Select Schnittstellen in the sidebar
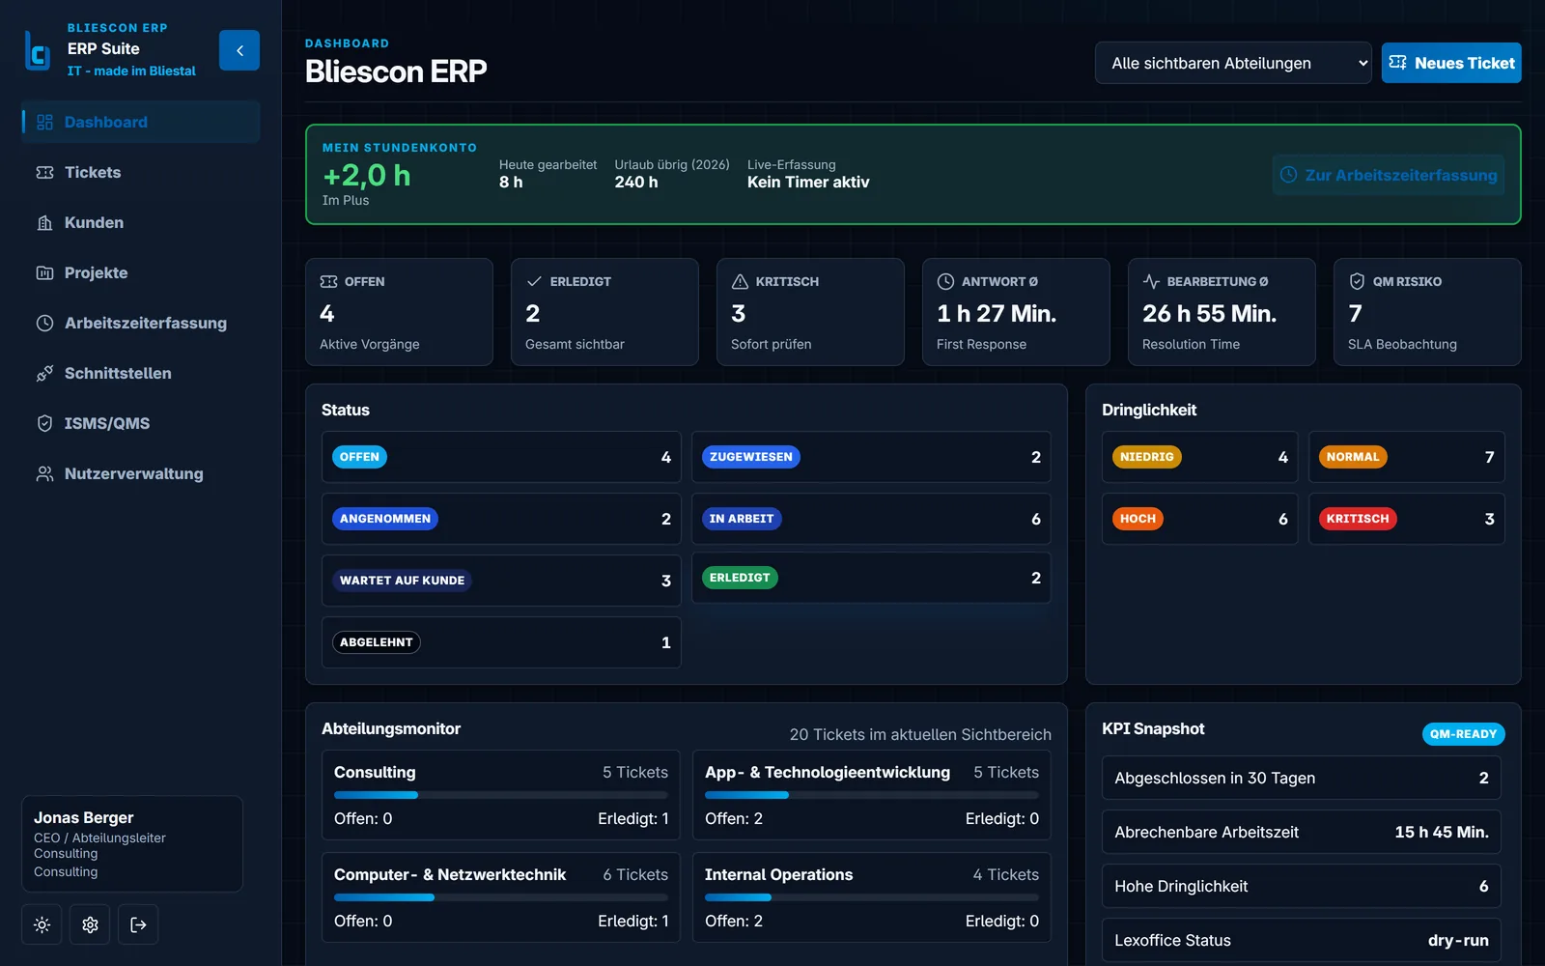Viewport: 1545px width, 966px height. [141, 373]
